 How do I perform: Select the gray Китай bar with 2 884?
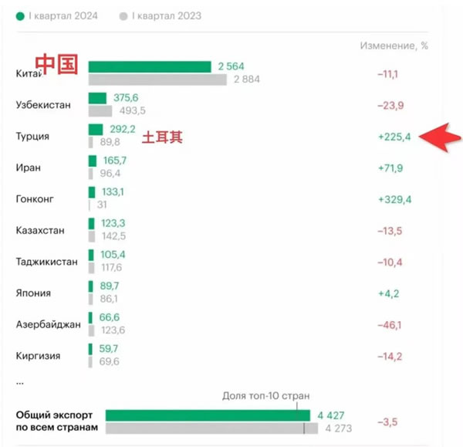157,80
